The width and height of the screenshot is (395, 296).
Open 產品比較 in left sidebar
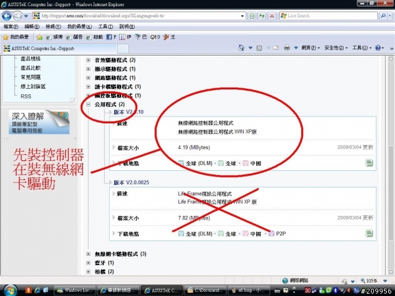(x=30, y=68)
